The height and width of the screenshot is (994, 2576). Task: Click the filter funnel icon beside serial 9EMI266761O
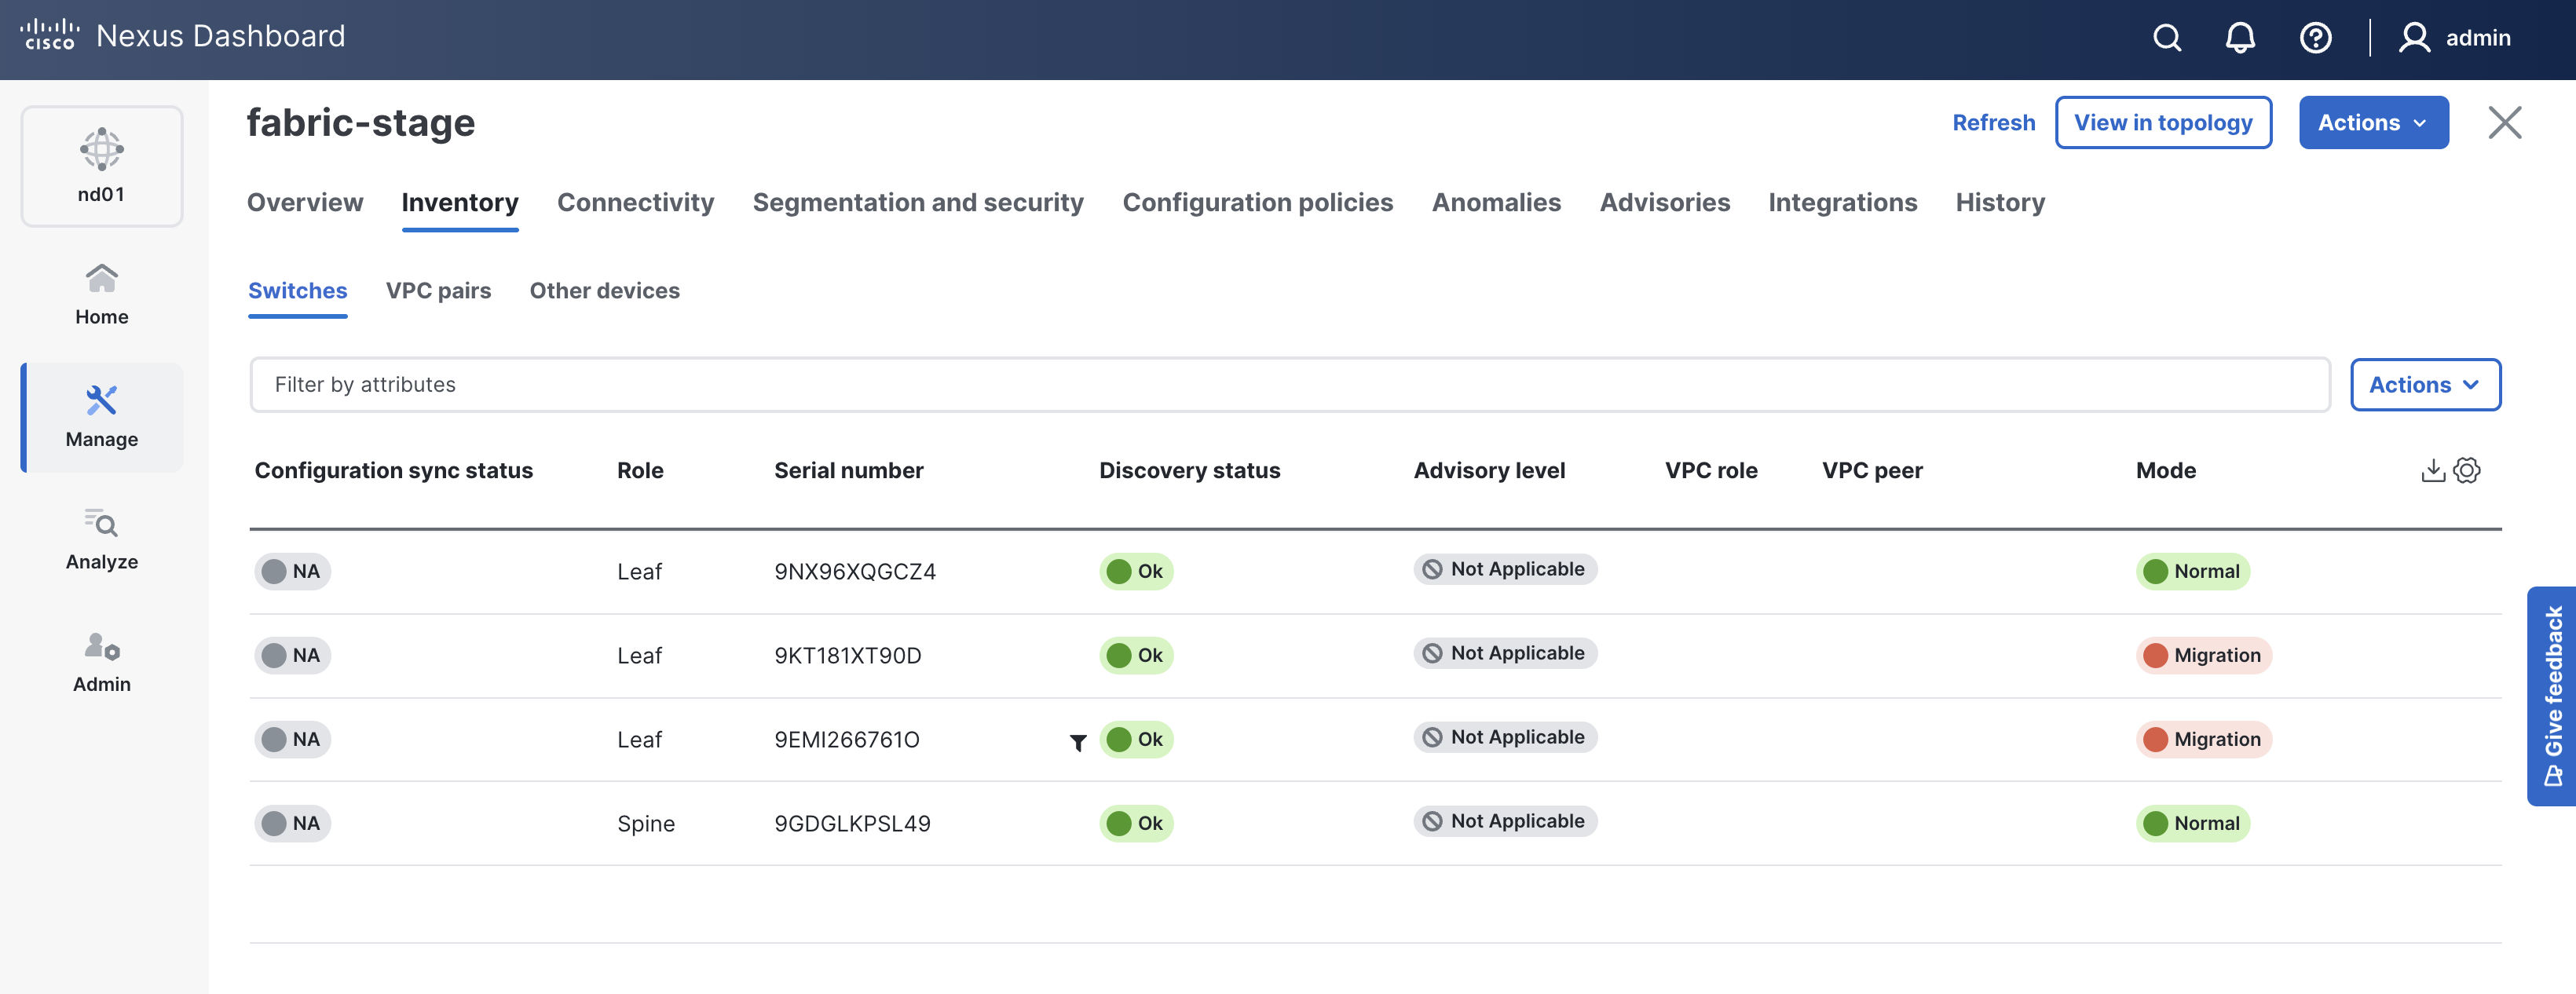(x=1078, y=742)
